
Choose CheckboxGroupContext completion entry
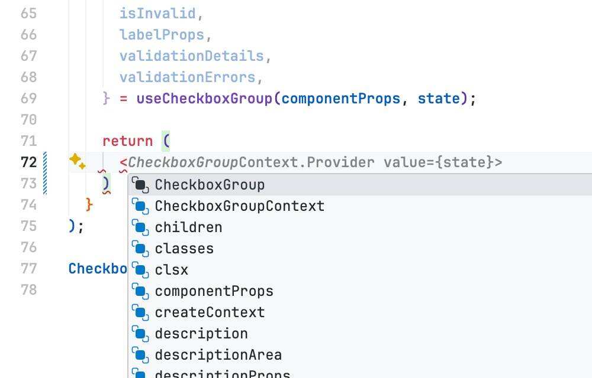(239, 206)
